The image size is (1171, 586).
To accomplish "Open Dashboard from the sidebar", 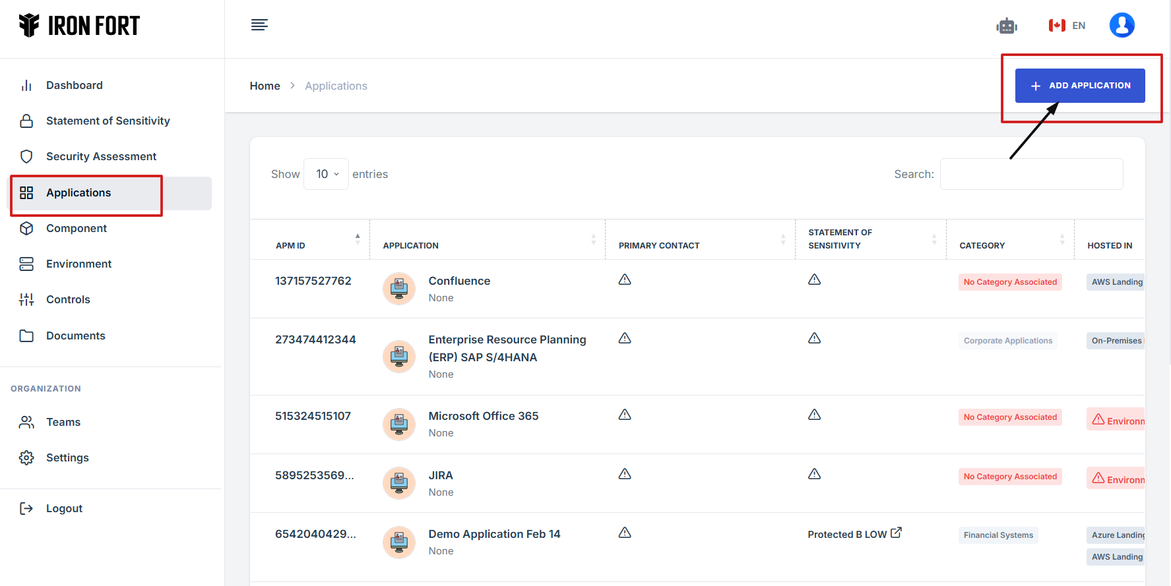I will tap(74, 85).
